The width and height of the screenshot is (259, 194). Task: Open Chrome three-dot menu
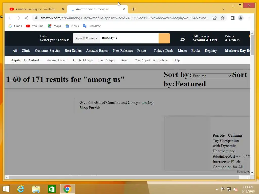[x=249, y=18]
